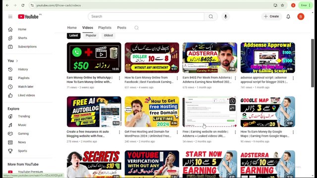Select the channel Videos tab
This screenshot has height=178, width=317.
click(x=88, y=28)
